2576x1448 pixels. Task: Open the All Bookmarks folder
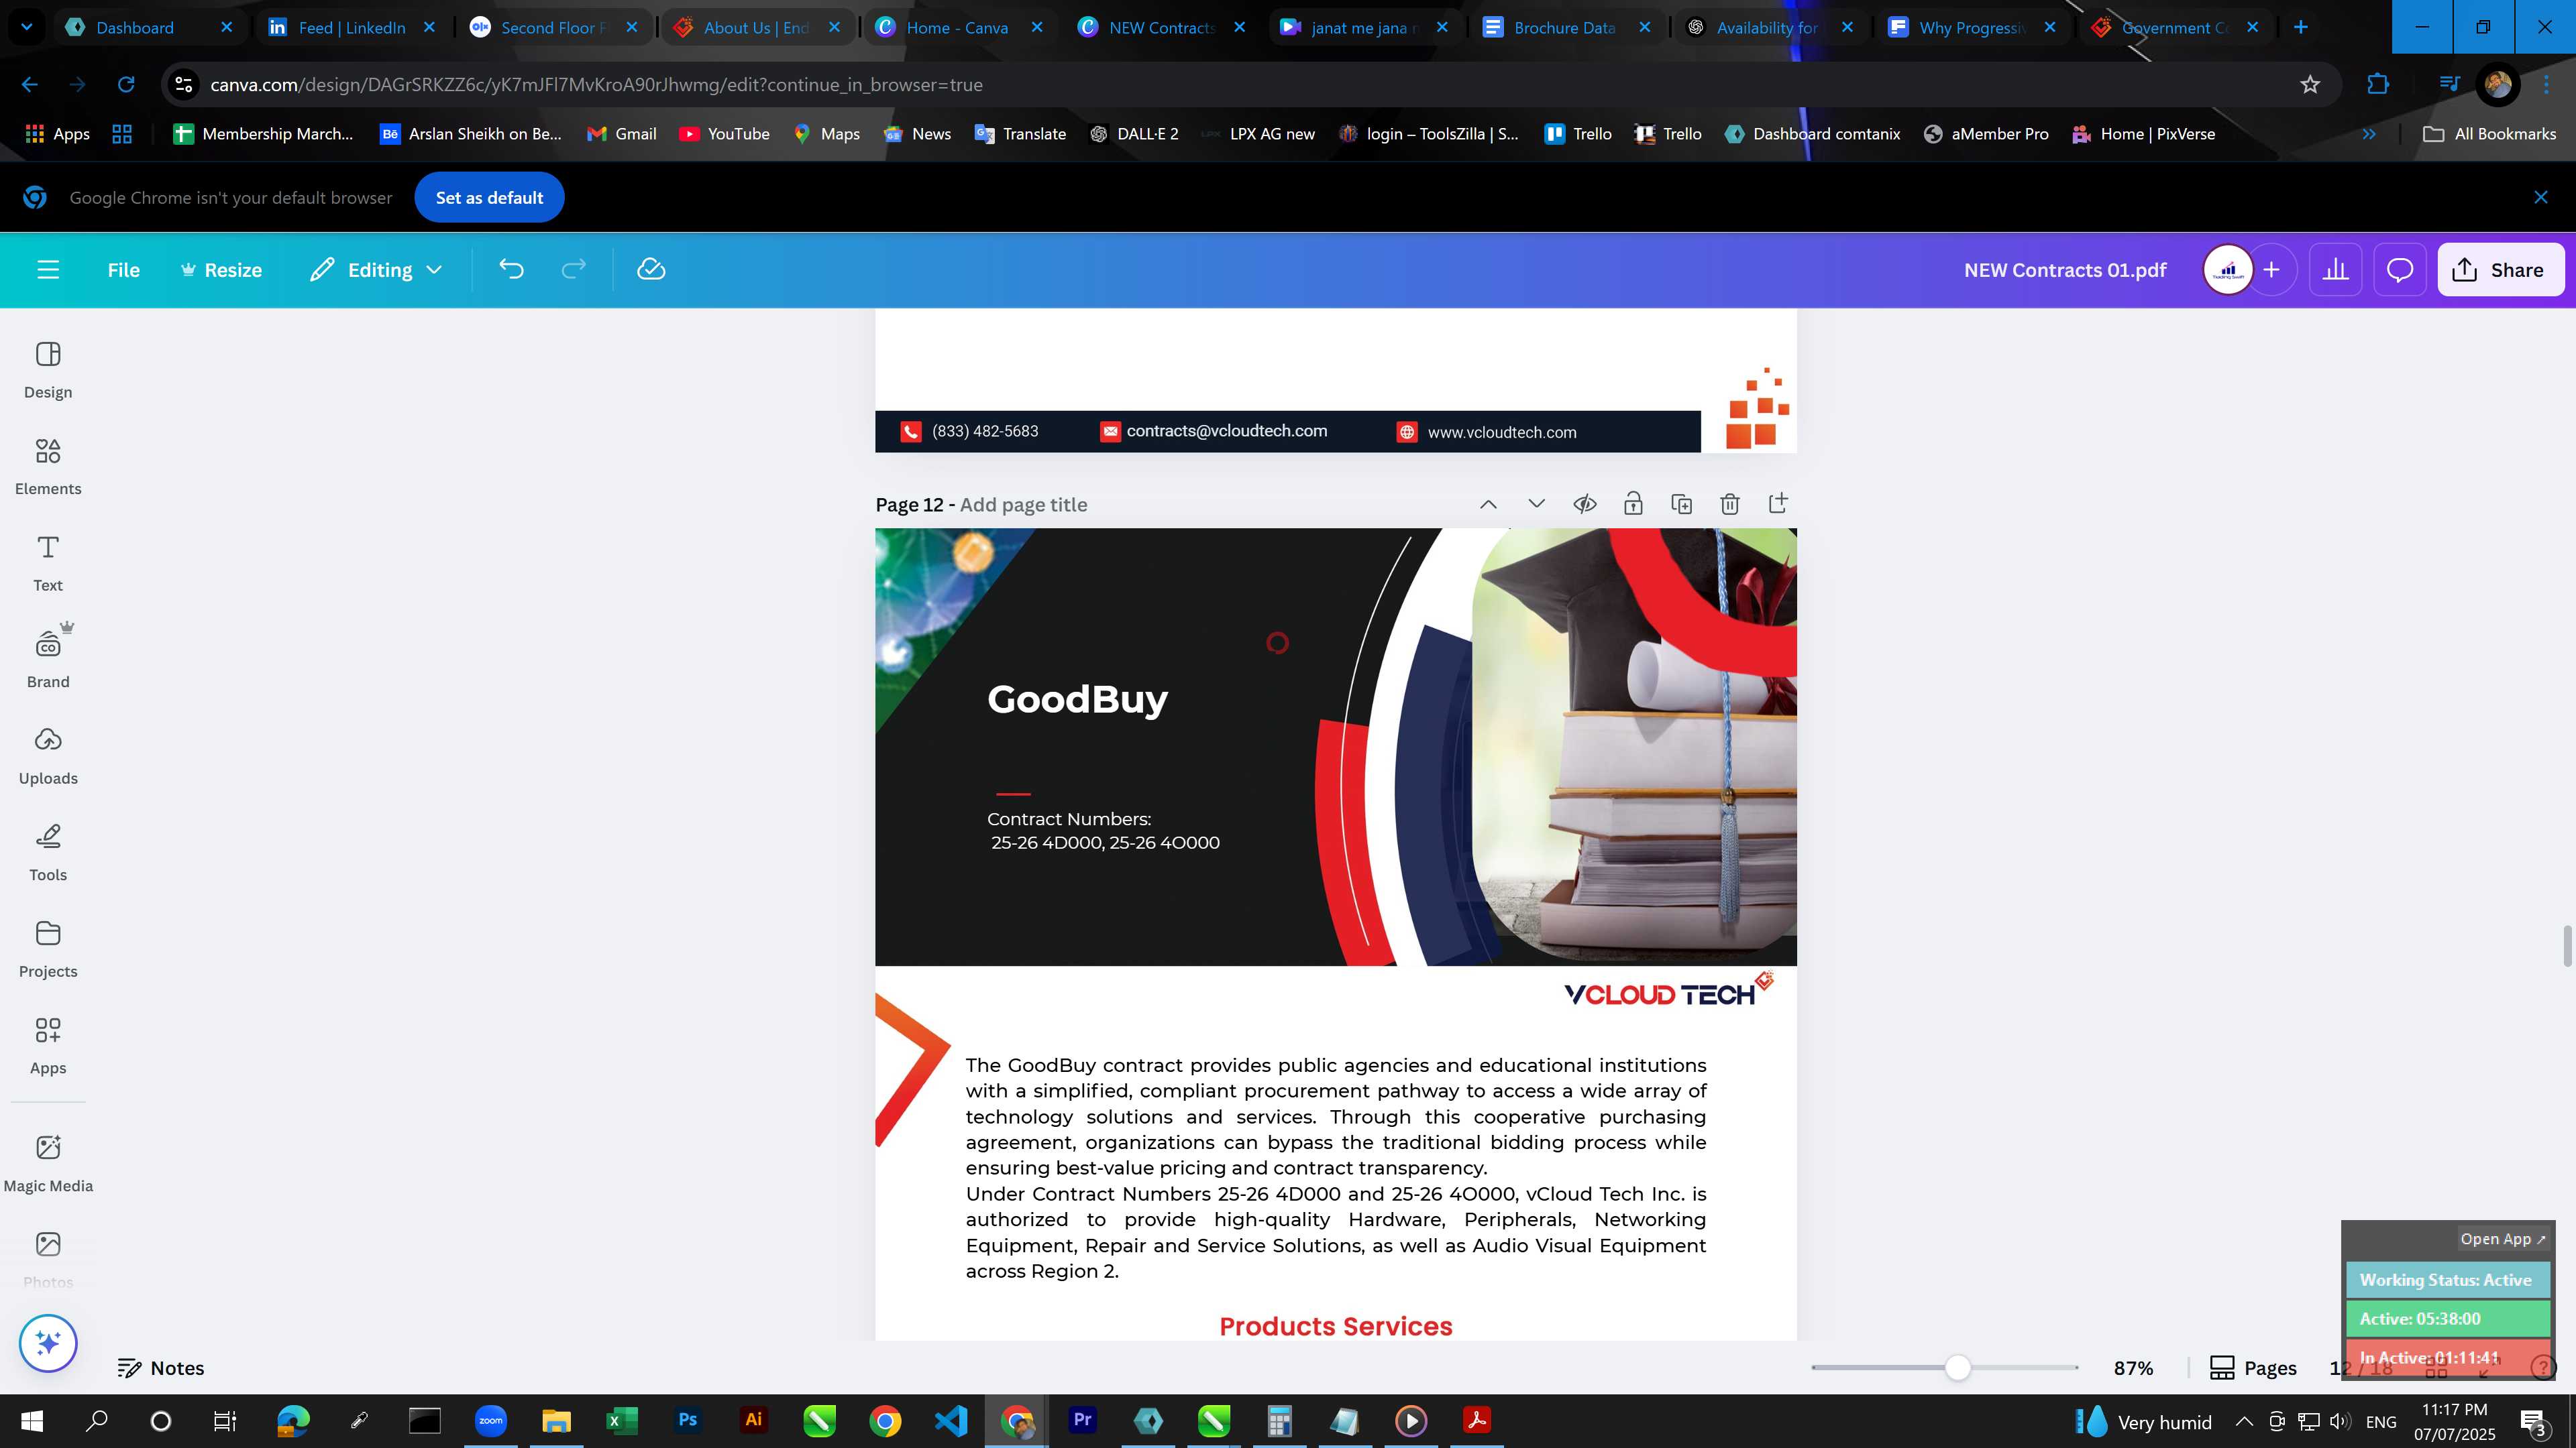coord(2489,134)
